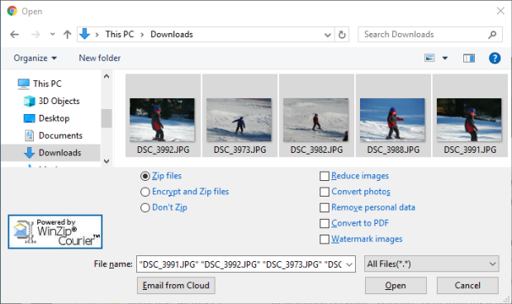This screenshot has height=304, width=512.
Task: Open the recent locations dropdown arrow
Action: (x=53, y=35)
